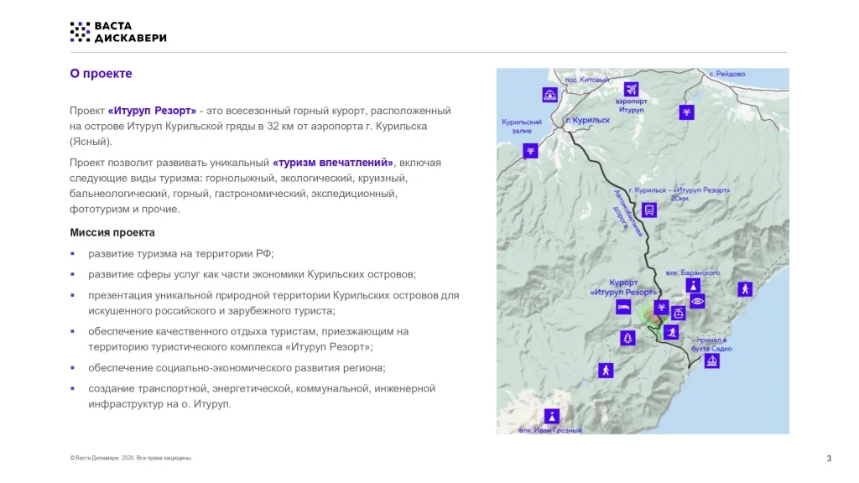Click the ferry port icon near Kitovy
859x483 pixels.
pyautogui.click(x=550, y=95)
